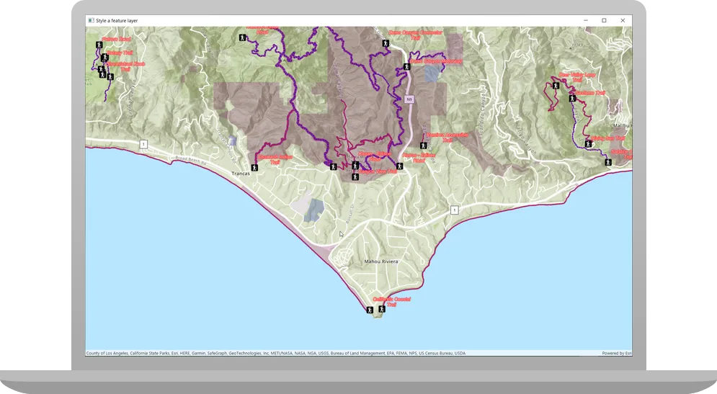
Task: Select the hiker icon below Ramirez Accessible Trail
Action: [x=424, y=145]
